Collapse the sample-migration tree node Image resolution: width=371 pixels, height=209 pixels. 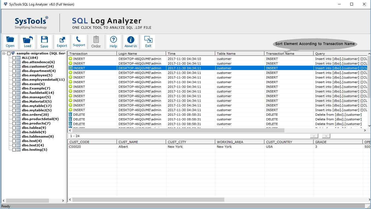point(4,54)
